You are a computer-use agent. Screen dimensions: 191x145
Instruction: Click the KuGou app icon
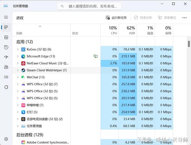[23, 49]
